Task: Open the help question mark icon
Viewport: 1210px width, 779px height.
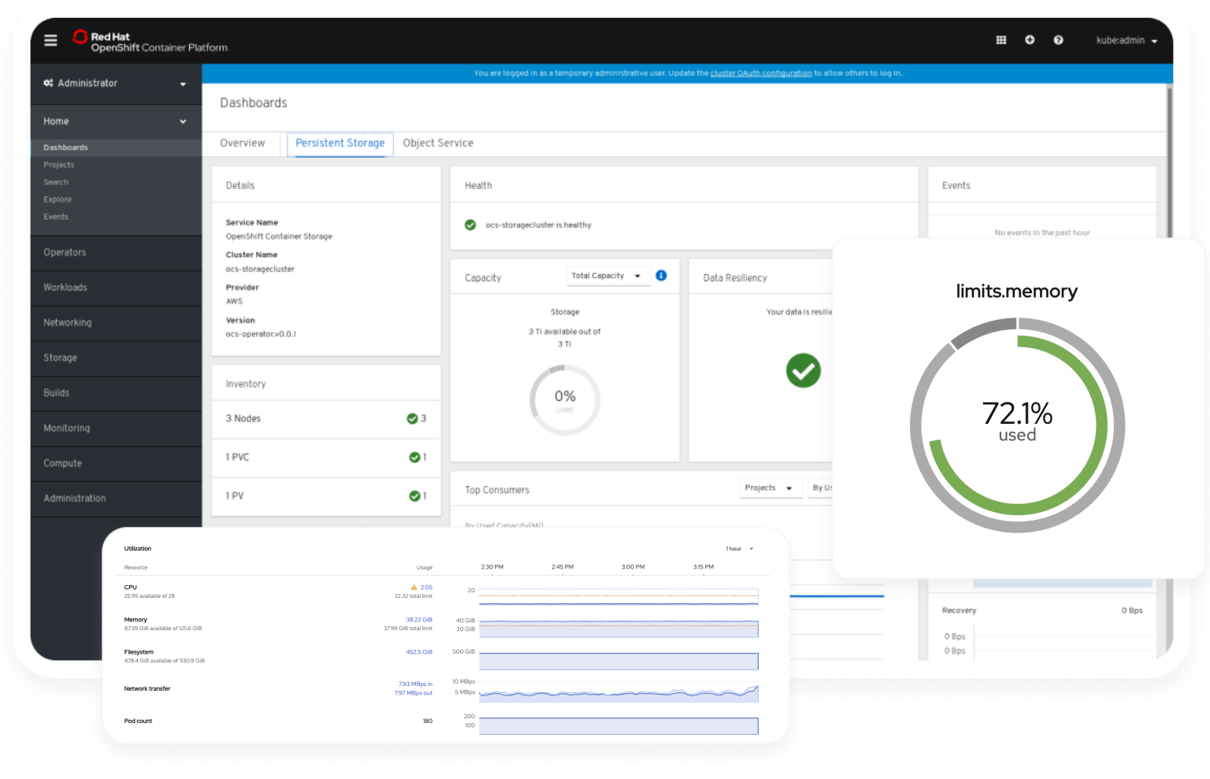Action: (x=1058, y=40)
